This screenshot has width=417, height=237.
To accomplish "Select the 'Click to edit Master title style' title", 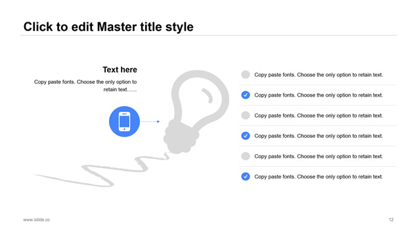I will point(108,27).
